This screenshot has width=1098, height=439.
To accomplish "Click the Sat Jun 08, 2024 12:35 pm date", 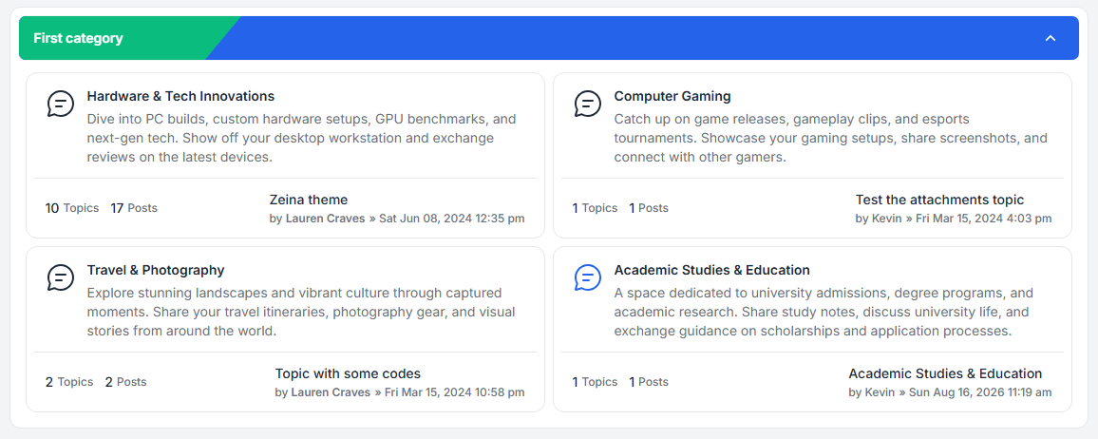I will point(452,219).
